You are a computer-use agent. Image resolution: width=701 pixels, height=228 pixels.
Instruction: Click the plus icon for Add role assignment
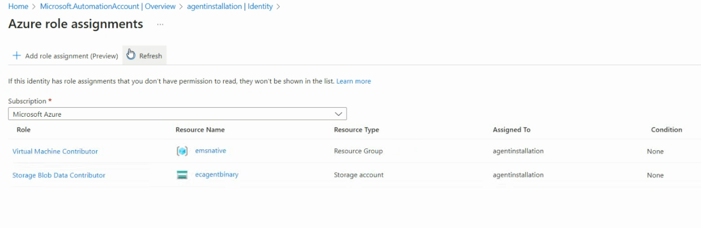pos(16,56)
